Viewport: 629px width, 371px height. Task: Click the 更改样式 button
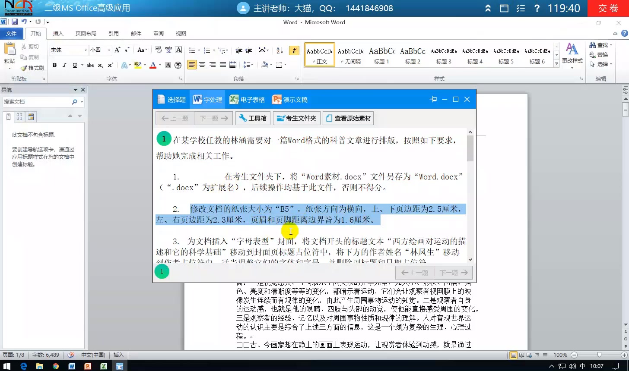coord(572,56)
